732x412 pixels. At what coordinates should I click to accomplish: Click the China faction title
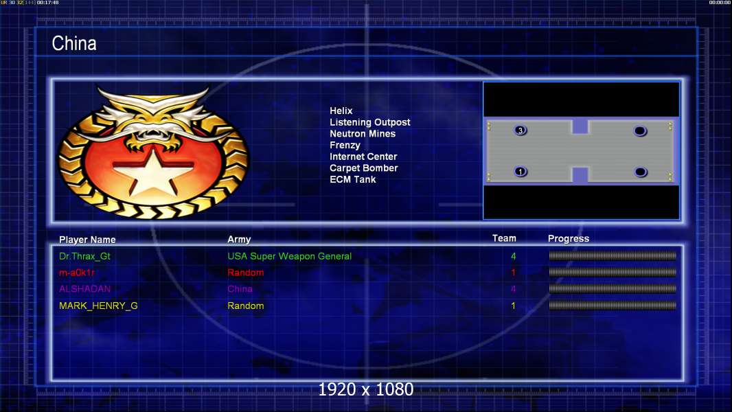tap(74, 43)
